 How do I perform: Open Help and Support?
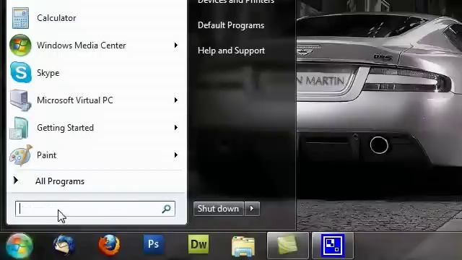(231, 51)
